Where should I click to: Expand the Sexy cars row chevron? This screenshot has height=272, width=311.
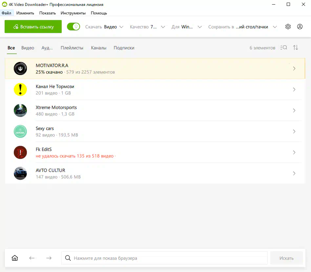pyautogui.click(x=294, y=131)
